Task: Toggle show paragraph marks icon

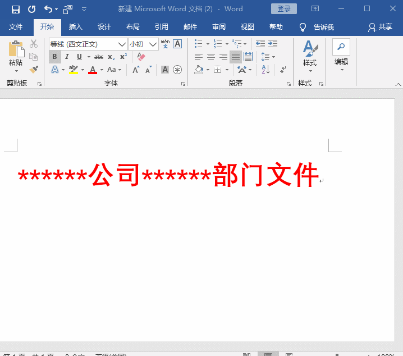Action: pyautogui.click(x=283, y=70)
